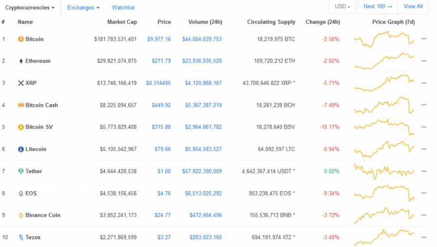Open the Bitcoin name link
437x247 pixels.
point(34,39)
